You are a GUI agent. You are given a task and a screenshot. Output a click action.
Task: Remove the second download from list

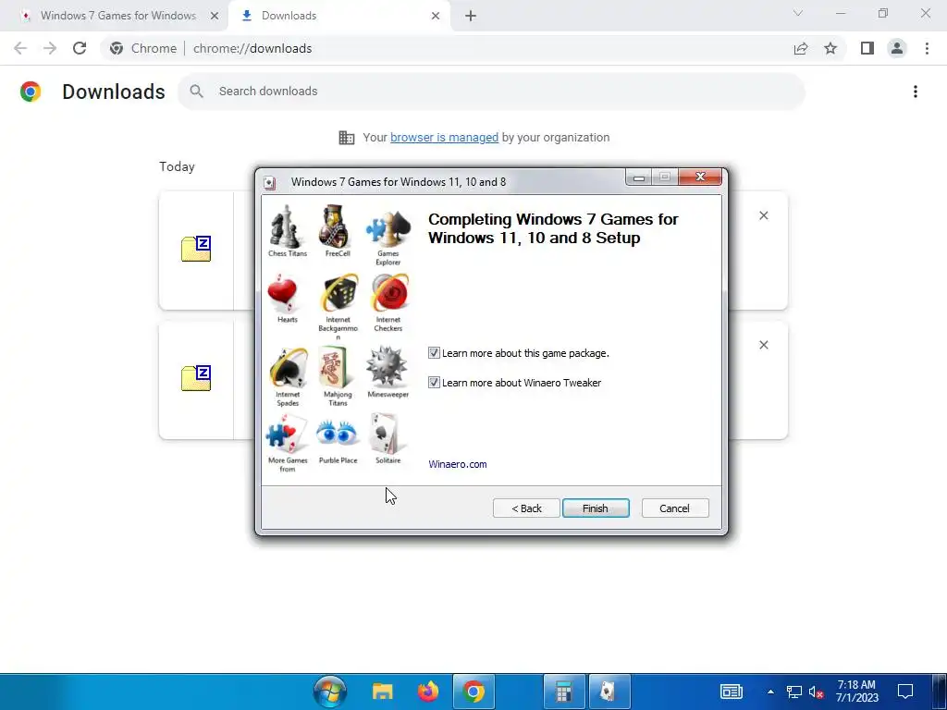pyautogui.click(x=763, y=345)
